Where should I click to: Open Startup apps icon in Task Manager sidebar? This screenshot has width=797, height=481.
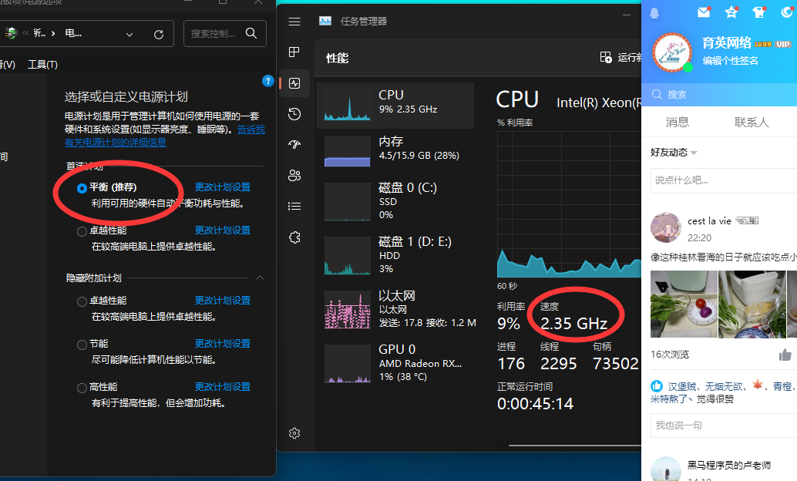click(x=294, y=144)
